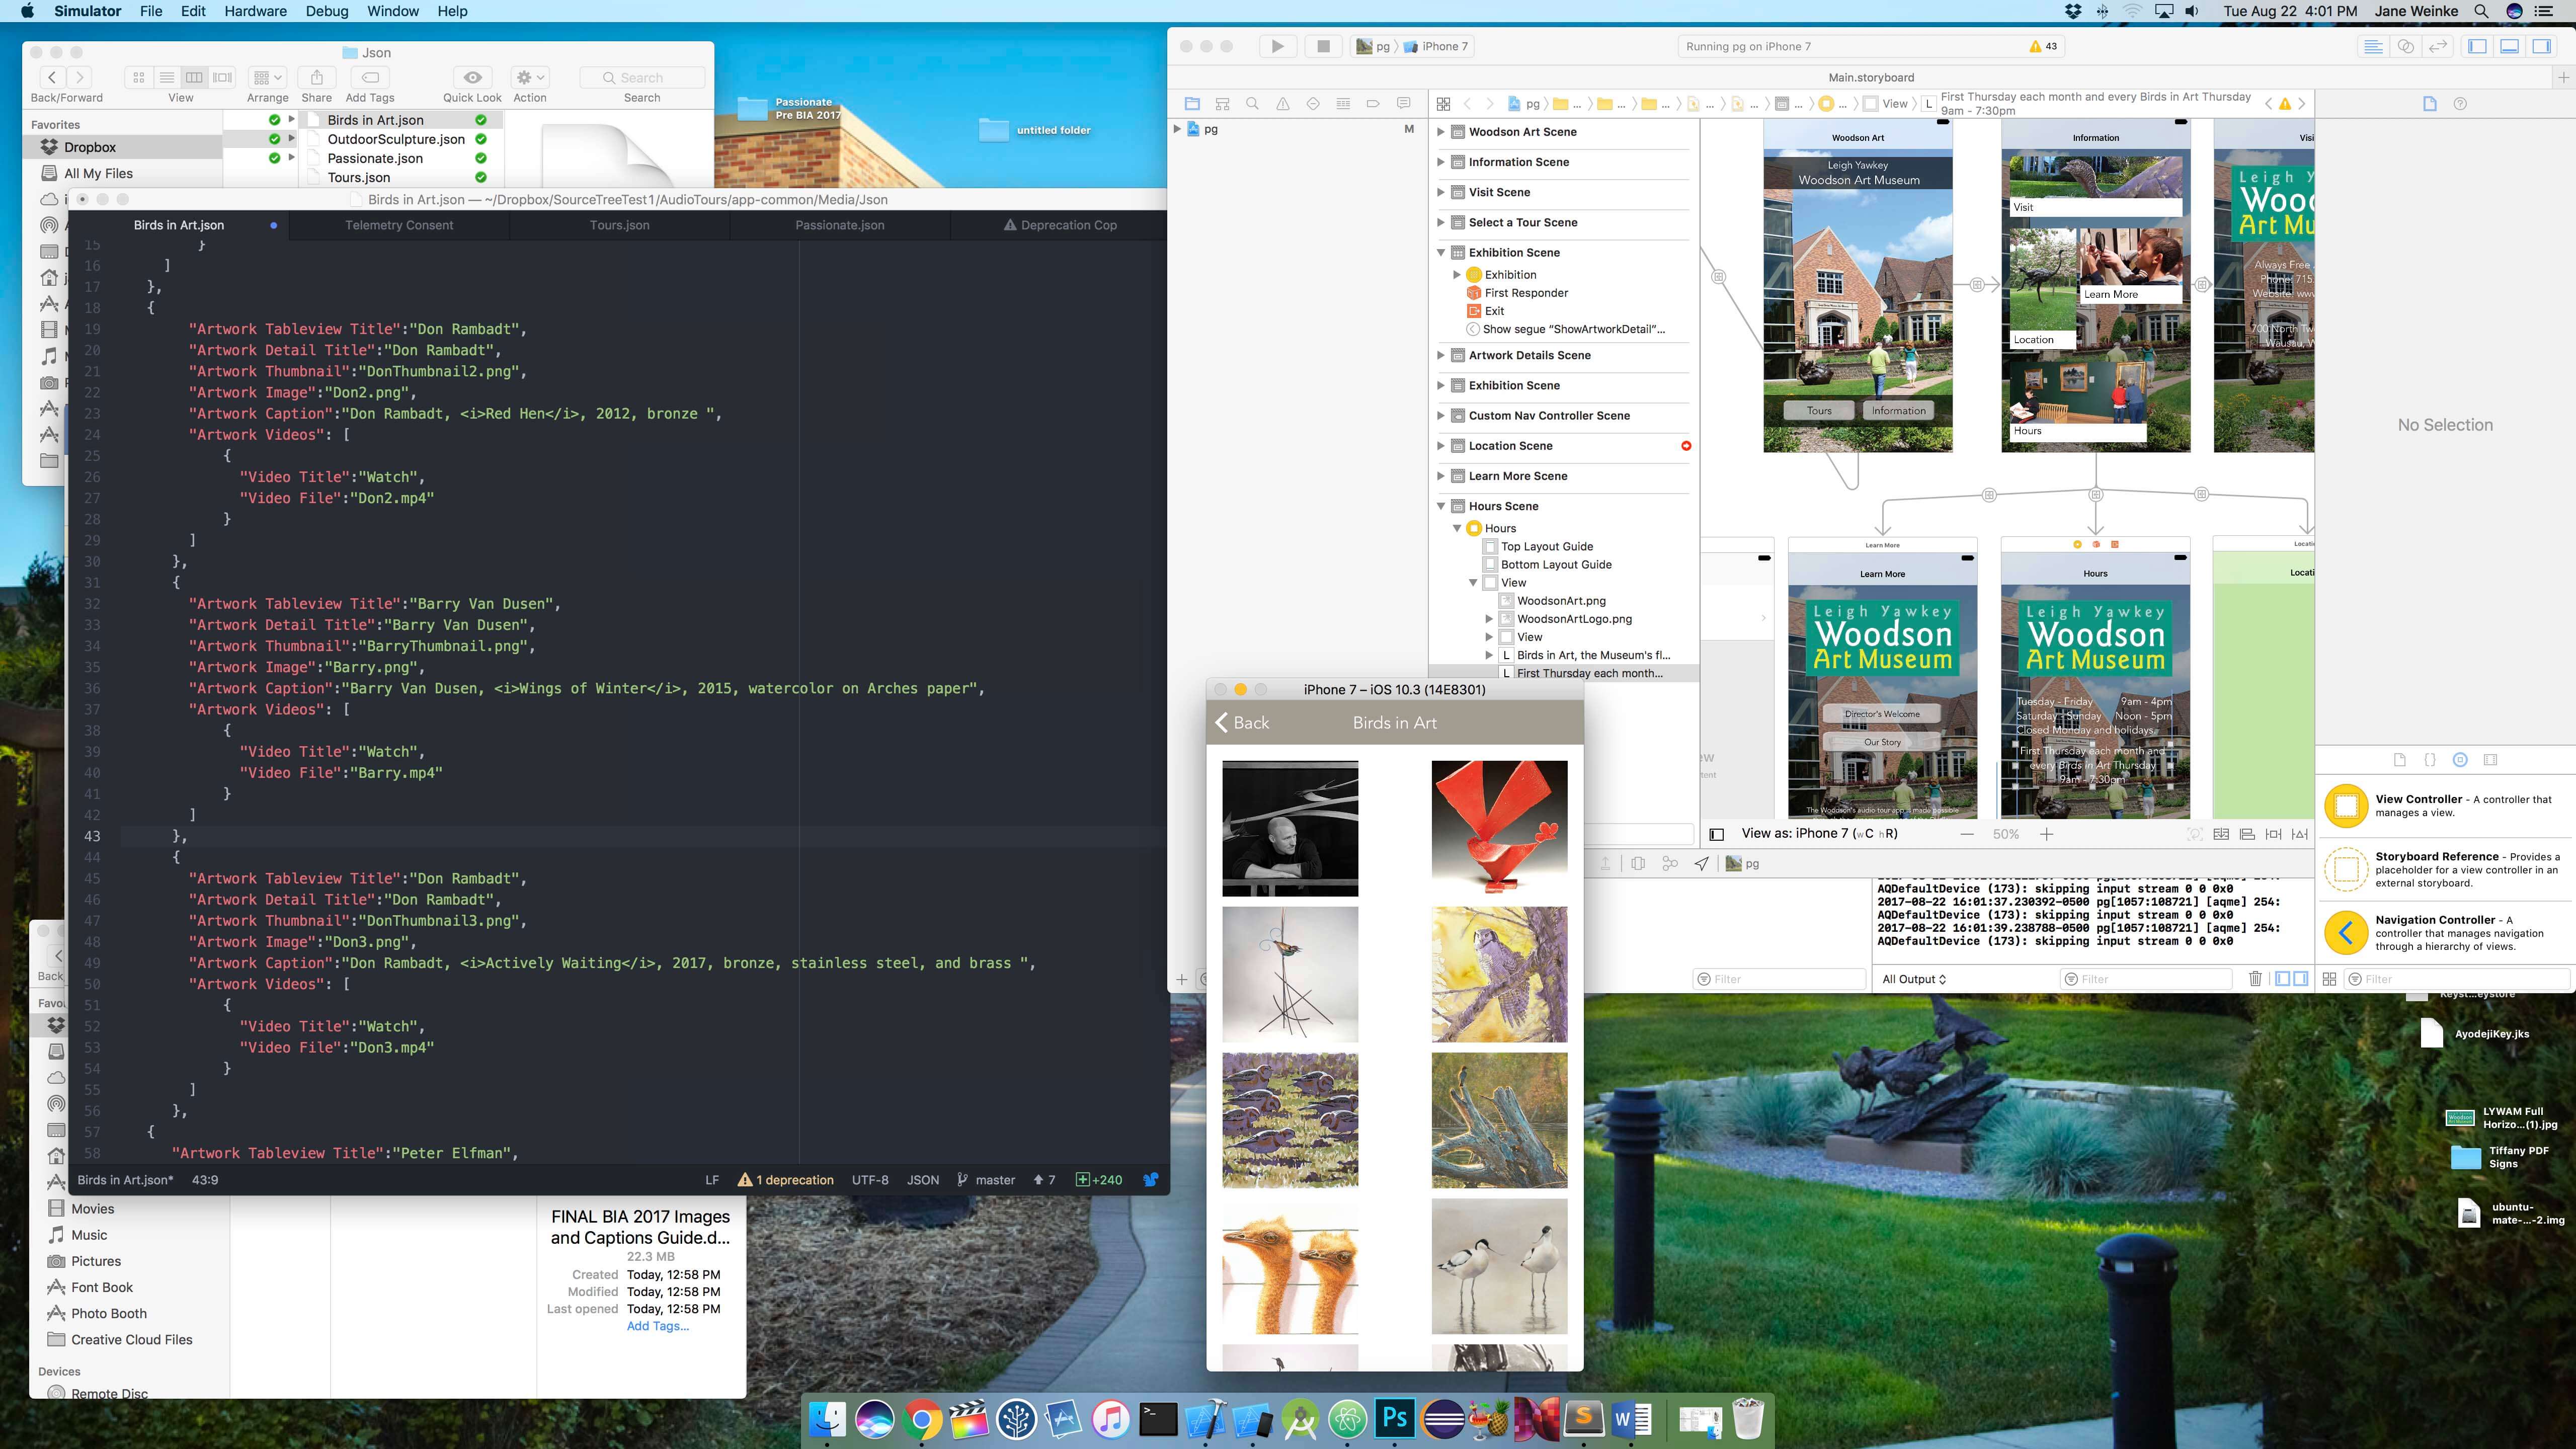Open the File inspector in Xcode

pos(2430,104)
